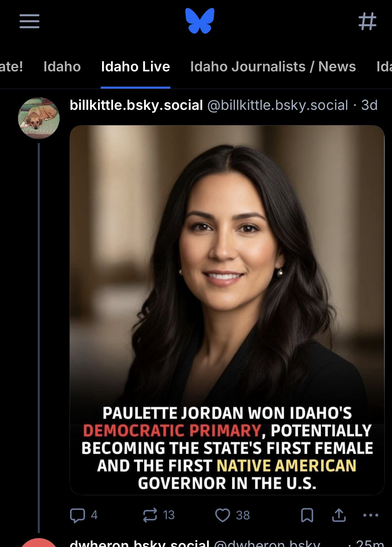Open Idaho Journalists / News tab

273,67
